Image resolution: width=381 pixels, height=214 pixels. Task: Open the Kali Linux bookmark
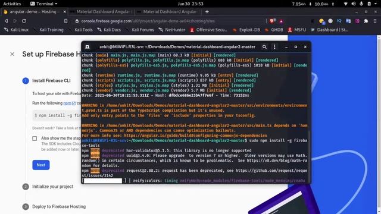(17, 30)
